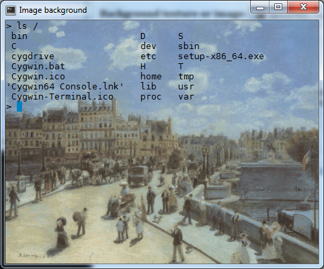Click the 'Image background' title text

tap(53, 10)
